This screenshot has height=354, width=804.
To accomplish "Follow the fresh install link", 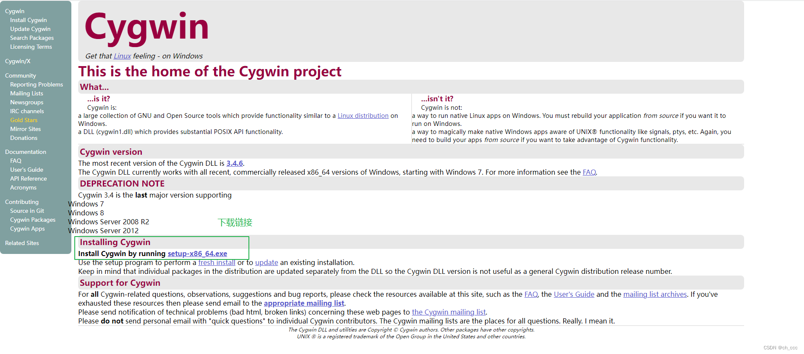I will click(x=217, y=262).
